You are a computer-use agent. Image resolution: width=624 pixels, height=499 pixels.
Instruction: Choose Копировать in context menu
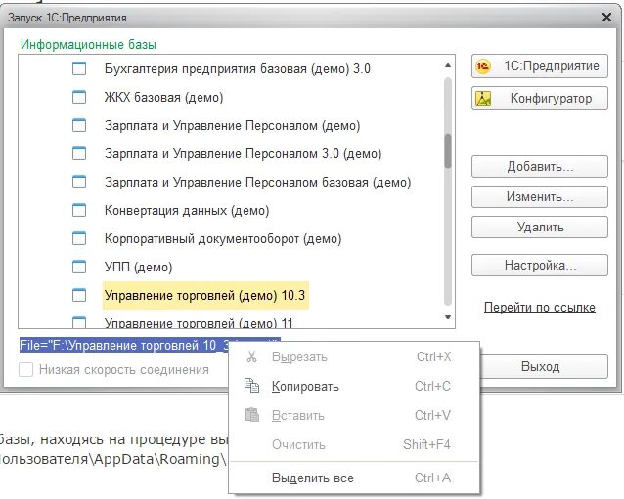pyautogui.click(x=354, y=386)
